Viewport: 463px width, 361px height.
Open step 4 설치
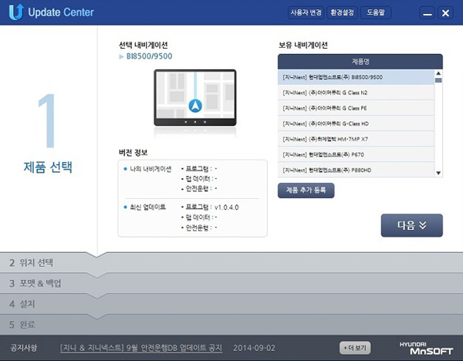tap(231, 304)
